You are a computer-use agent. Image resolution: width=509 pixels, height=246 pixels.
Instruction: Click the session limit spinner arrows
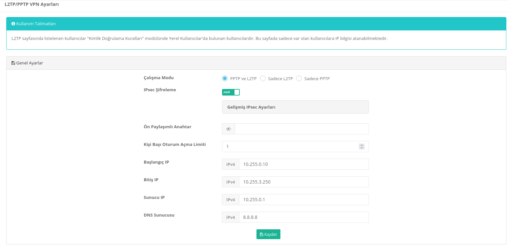click(362, 147)
